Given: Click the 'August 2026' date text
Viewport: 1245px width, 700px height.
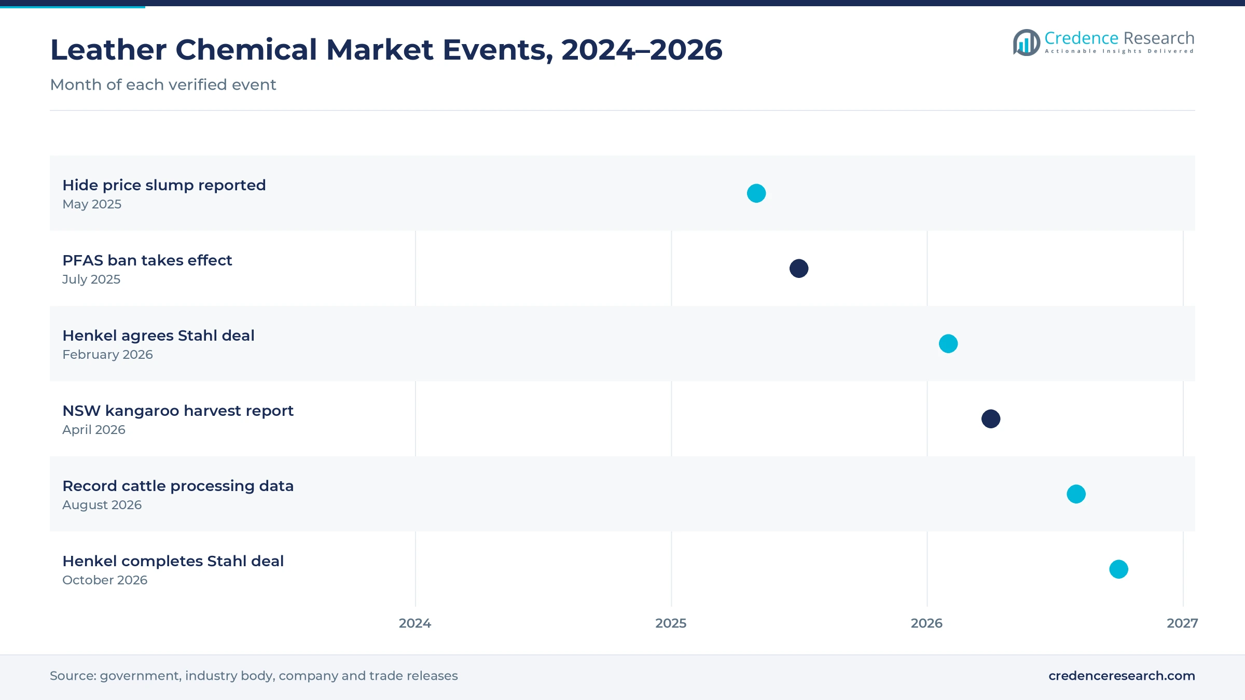Looking at the screenshot, I should [x=102, y=505].
